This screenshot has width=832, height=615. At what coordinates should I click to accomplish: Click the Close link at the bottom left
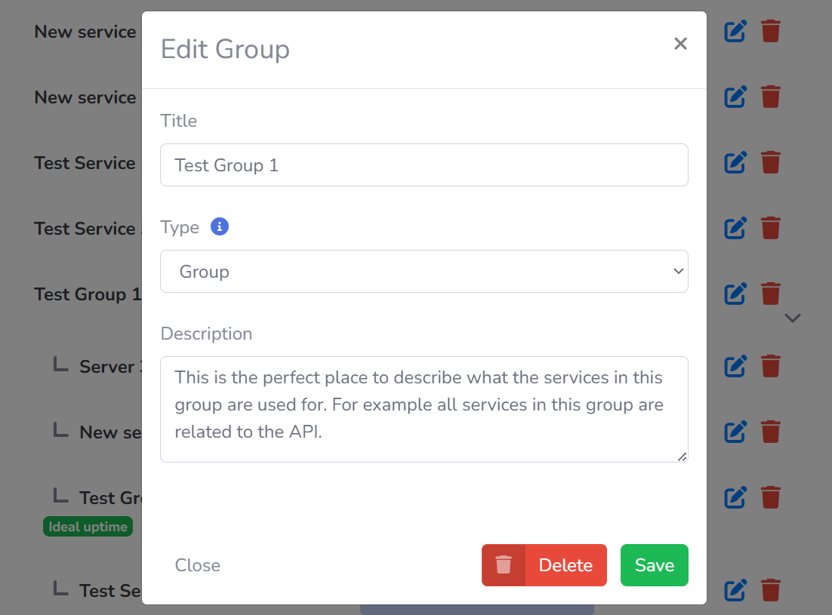197,564
